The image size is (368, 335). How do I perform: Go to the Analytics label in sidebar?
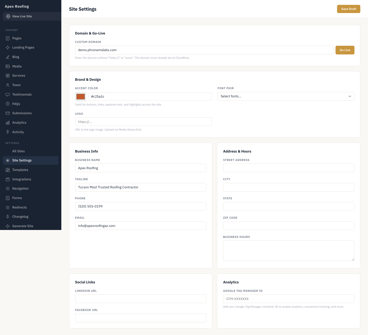click(x=19, y=123)
